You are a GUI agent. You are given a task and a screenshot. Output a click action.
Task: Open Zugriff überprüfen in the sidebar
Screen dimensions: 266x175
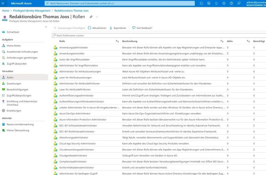[17, 64]
